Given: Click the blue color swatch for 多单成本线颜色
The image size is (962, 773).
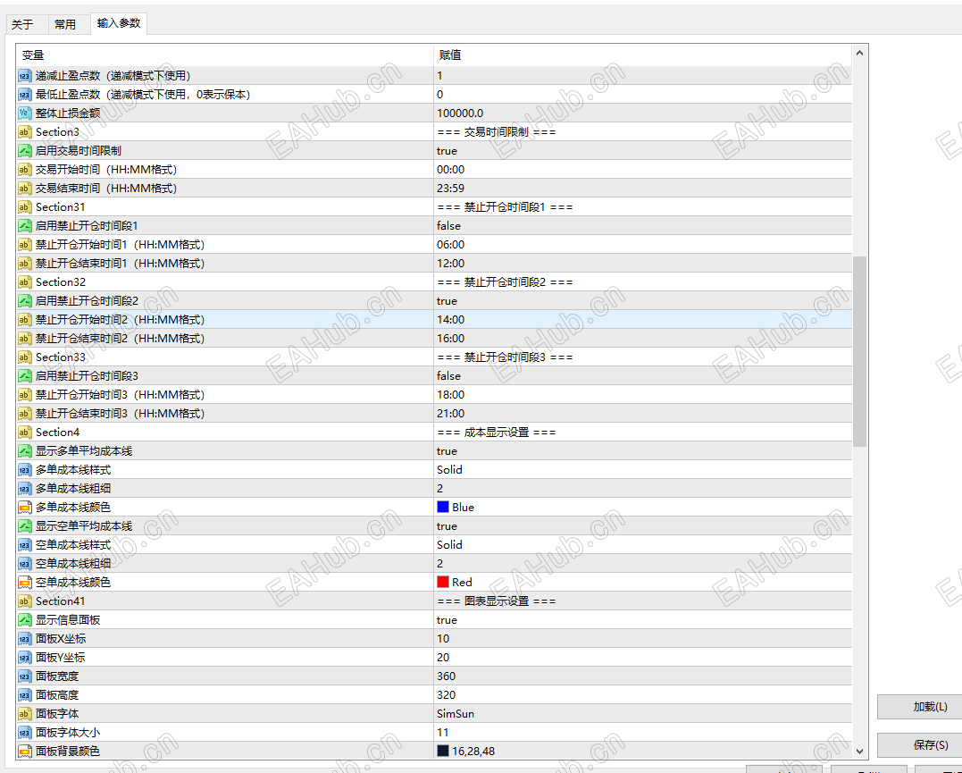Looking at the screenshot, I should pos(443,508).
